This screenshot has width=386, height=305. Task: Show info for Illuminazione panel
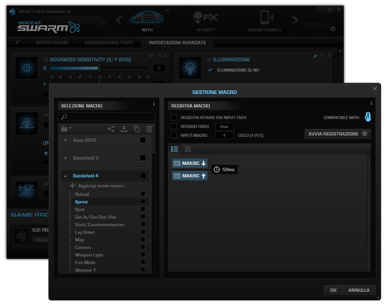tap(329, 56)
